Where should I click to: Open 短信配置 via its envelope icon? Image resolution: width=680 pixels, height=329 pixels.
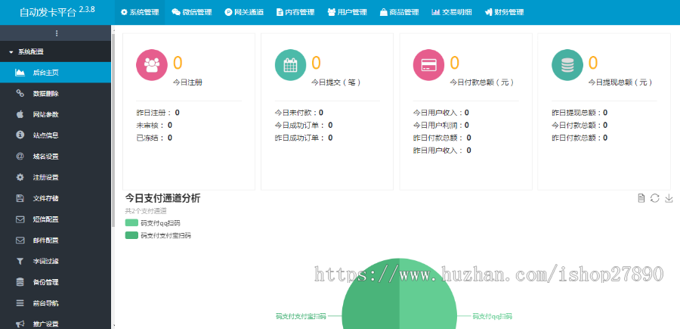point(20,219)
